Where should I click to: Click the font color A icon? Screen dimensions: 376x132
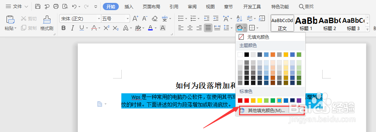point(150,28)
